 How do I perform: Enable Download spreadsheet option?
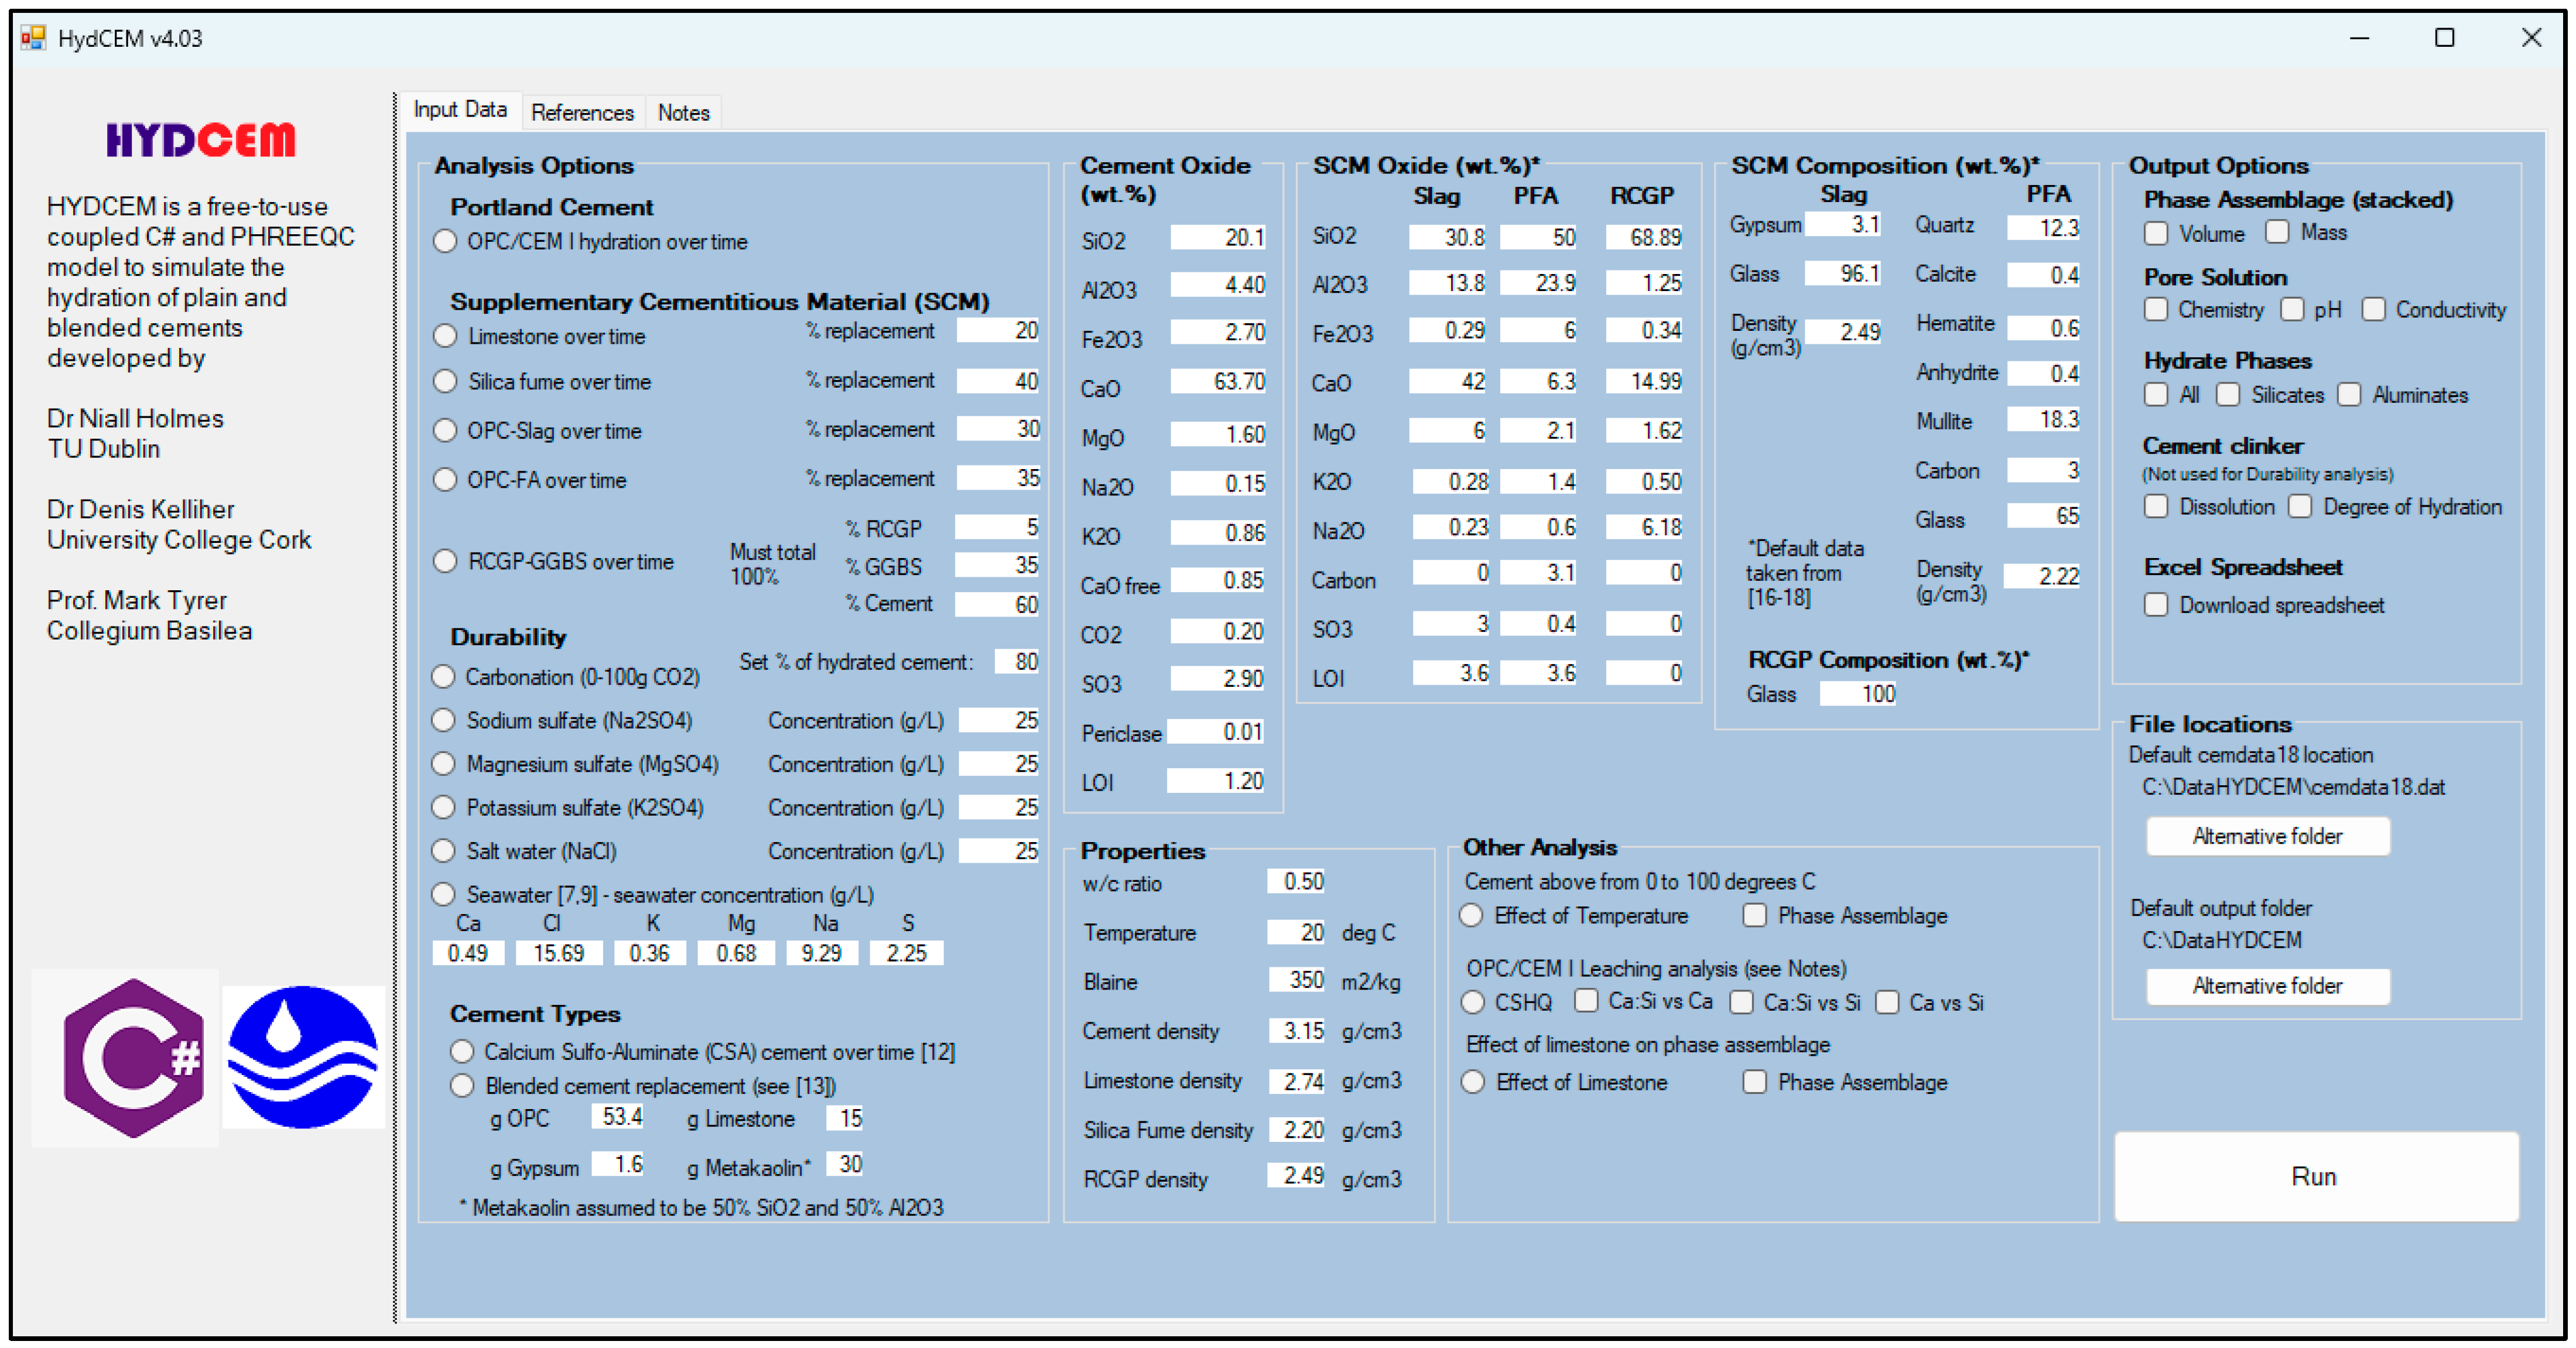pos(2156,605)
